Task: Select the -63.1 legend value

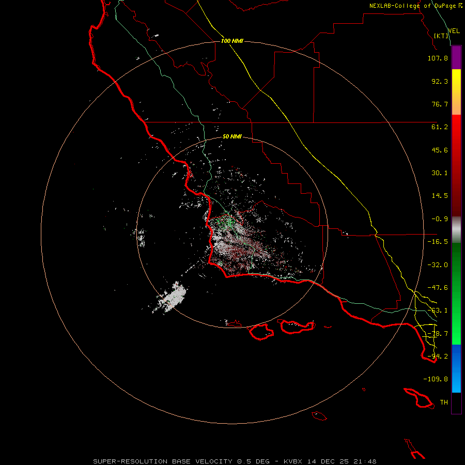Action: coord(438,311)
